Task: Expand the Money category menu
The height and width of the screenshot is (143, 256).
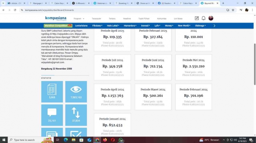Action: 169,26
